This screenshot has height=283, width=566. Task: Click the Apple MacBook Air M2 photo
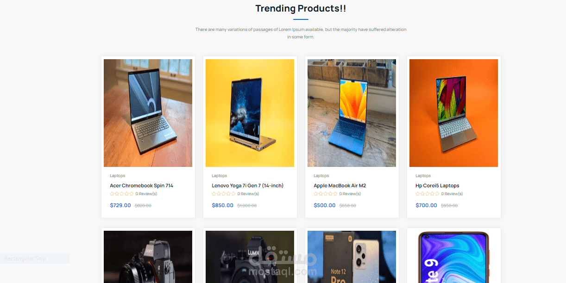point(352,113)
